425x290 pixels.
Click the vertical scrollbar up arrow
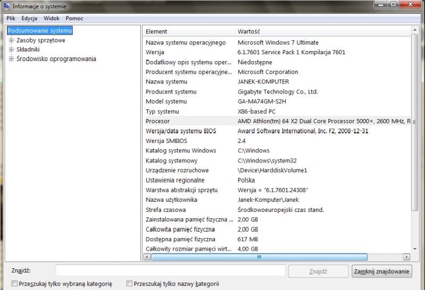point(414,29)
